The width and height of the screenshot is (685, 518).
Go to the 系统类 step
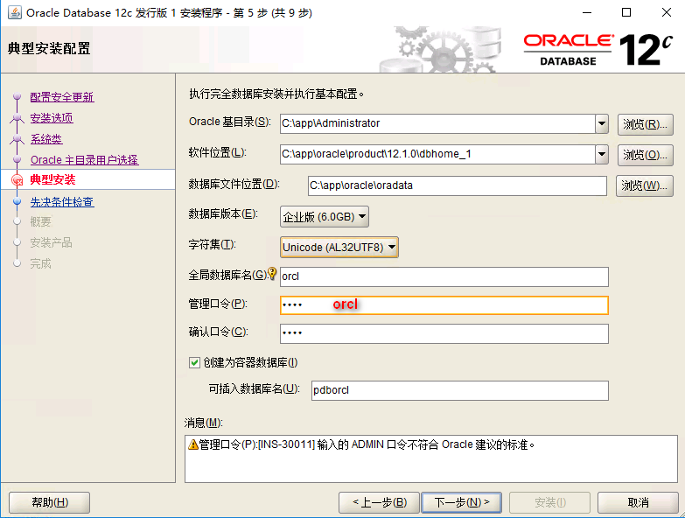pyautogui.click(x=46, y=139)
